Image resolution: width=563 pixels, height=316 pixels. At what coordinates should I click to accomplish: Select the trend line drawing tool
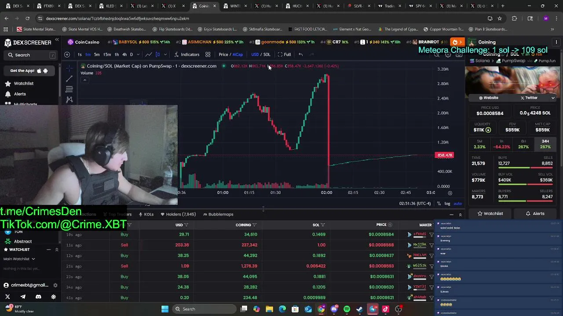coord(69,79)
